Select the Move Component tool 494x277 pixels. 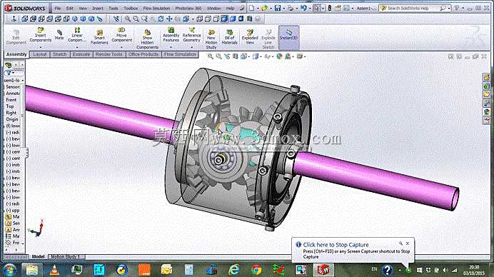coord(121,35)
